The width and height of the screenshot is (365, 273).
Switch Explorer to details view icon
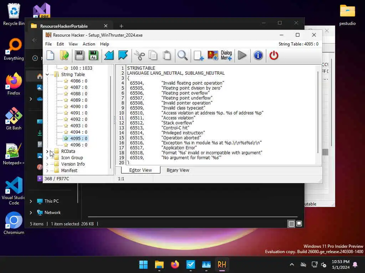291,224
